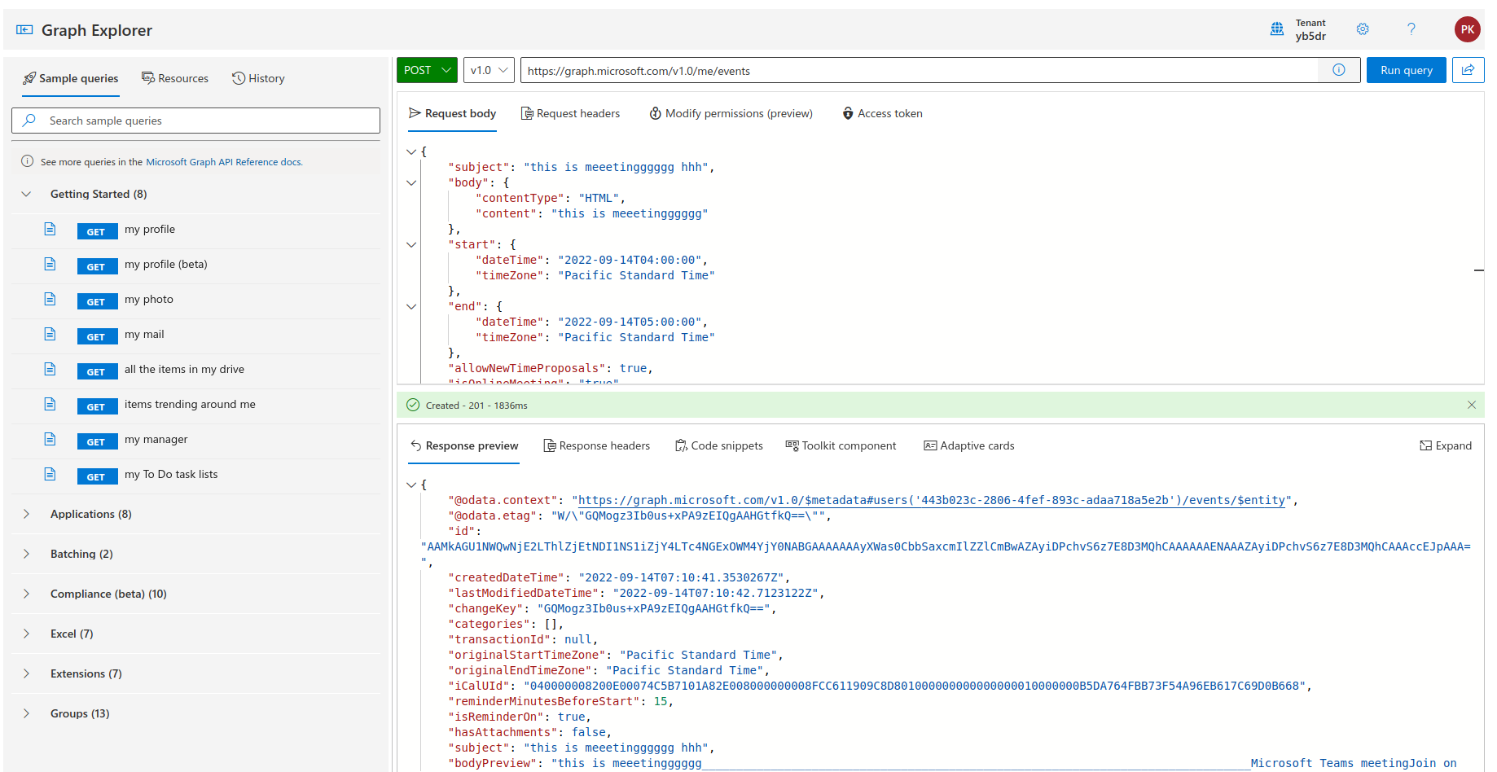Open the Toolkit component tab
The image size is (1497, 772).
[x=841, y=445]
